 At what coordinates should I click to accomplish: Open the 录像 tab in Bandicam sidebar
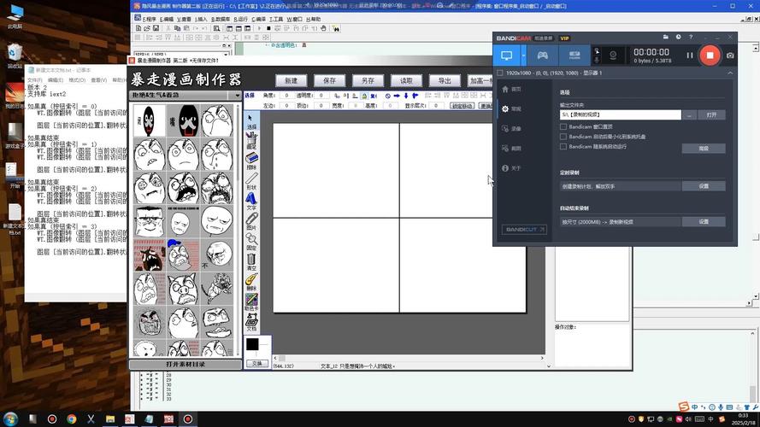click(x=516, y=129)
